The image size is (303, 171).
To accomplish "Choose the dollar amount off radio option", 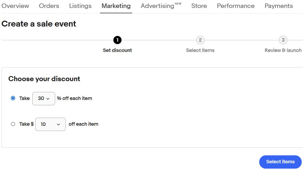I will (13, 124).
